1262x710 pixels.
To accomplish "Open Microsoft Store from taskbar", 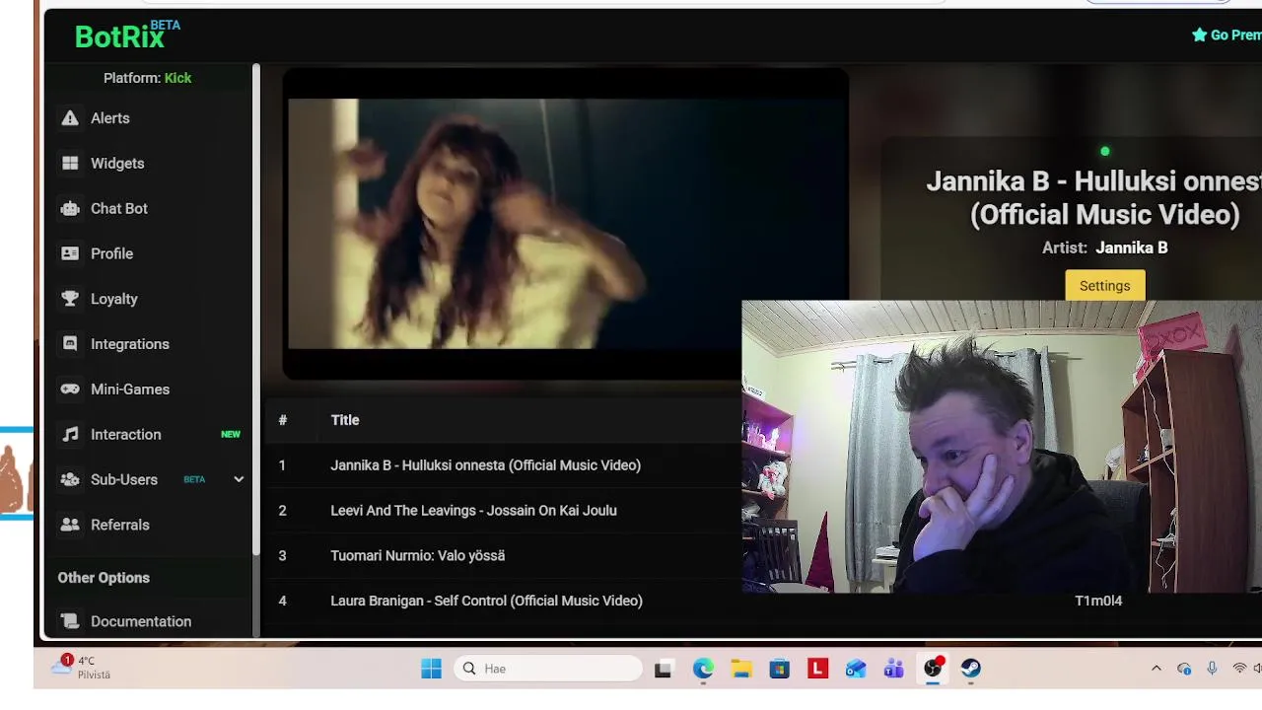I will [780, 669].
